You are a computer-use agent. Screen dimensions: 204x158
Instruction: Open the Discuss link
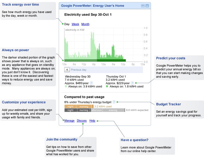click(x=82, y=120)
